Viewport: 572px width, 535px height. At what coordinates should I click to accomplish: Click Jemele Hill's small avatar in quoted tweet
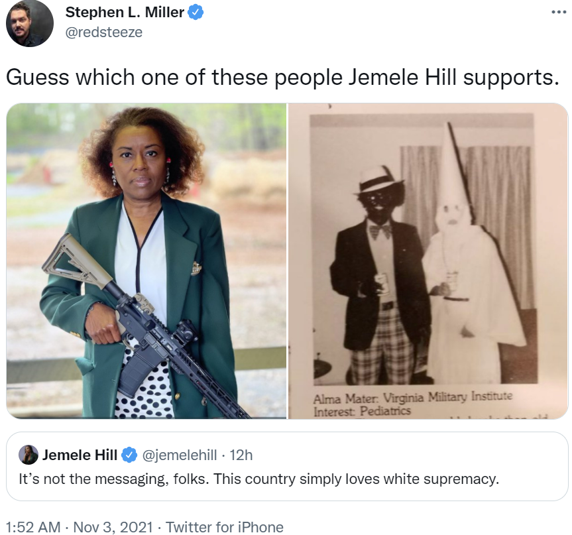pos(28,455)
